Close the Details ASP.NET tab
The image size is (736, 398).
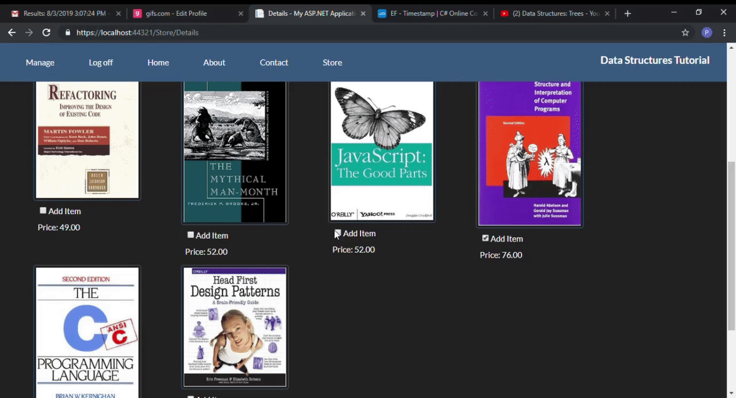[x=363, y=13]
